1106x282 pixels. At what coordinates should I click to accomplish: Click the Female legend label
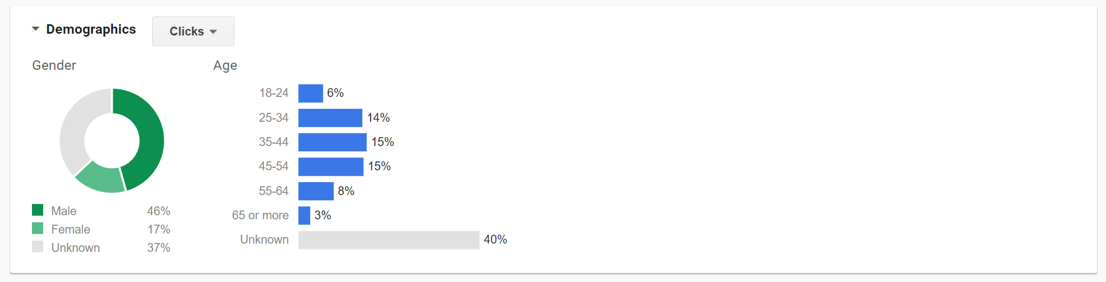point(70,229)
